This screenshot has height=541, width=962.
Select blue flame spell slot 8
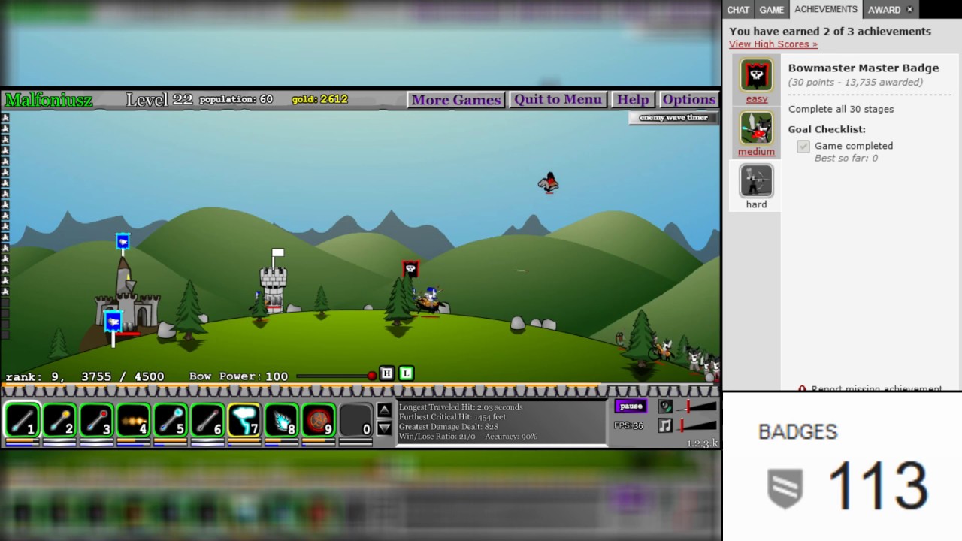click(x=281, y=420)
